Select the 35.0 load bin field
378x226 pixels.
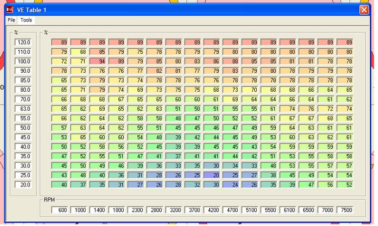23,156
